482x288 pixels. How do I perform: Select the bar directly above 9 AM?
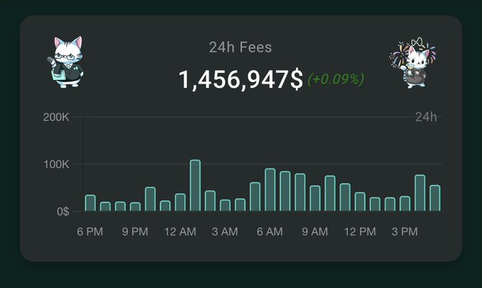click(x=315, y=199)
